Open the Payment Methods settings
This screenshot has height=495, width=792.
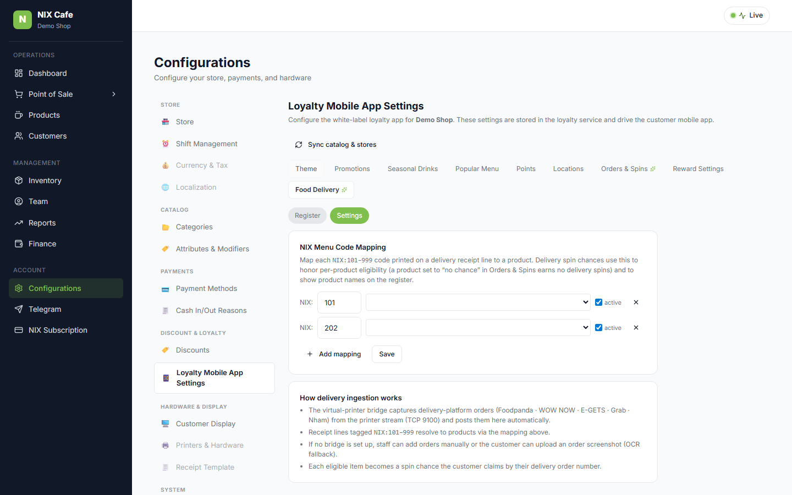pyautogui.click(x=215, y=289)
